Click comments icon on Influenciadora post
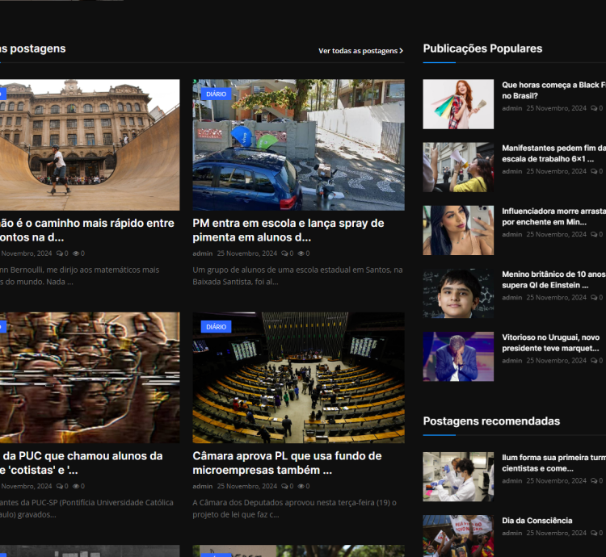This screenshot has height=557, width=606. click(594, 235)
